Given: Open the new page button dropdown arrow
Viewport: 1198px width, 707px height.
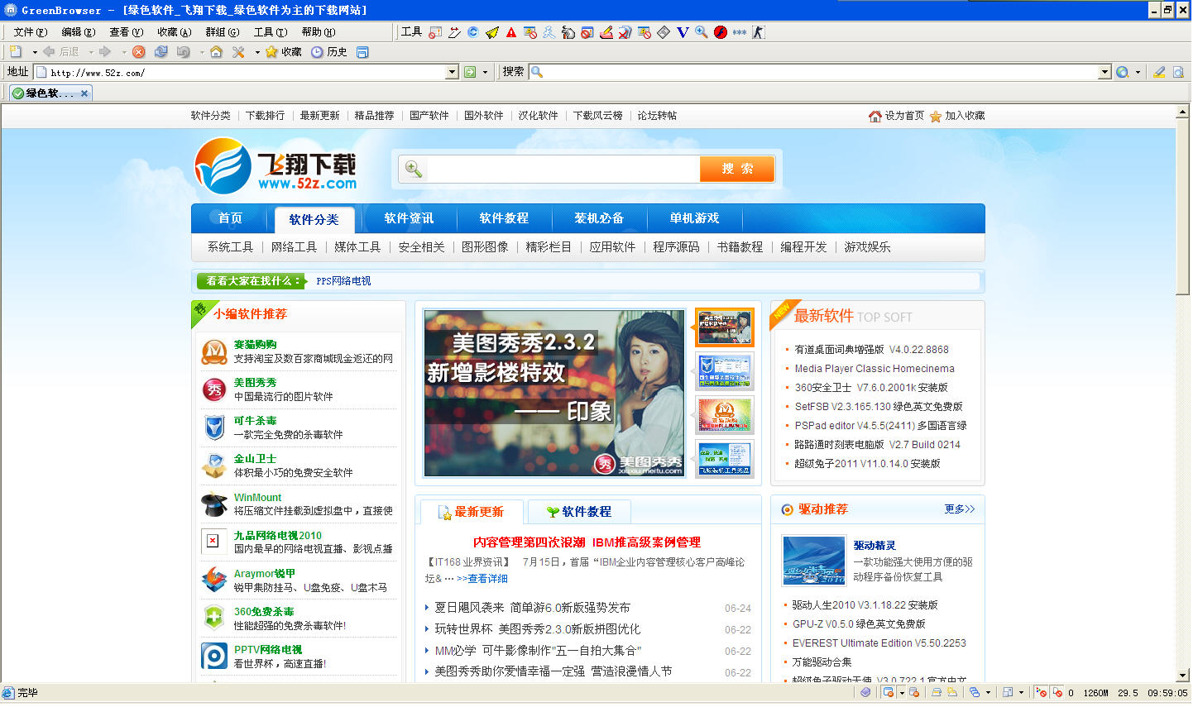Looking at the screenshot, I should click(x=35, y=52).
